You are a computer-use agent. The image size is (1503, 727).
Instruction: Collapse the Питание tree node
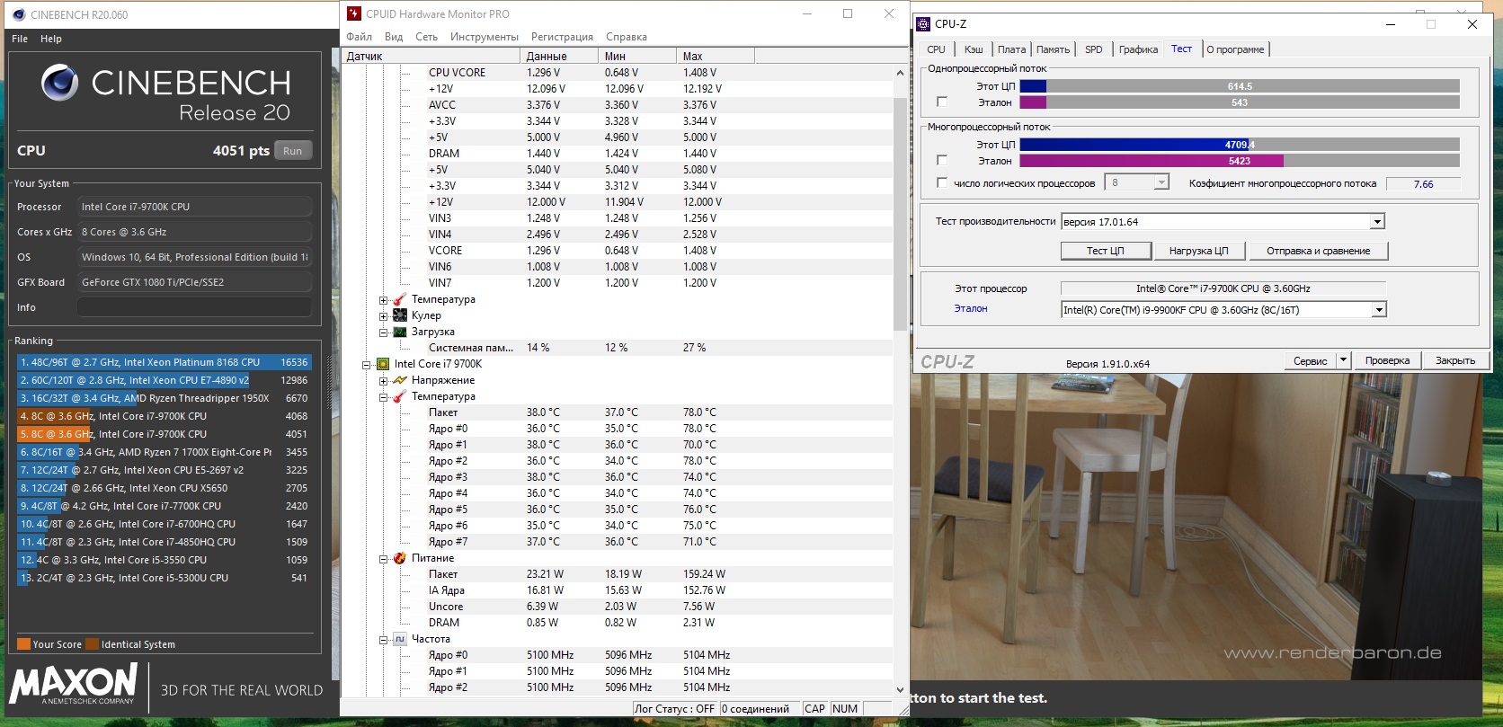click(x=383, y=559)
